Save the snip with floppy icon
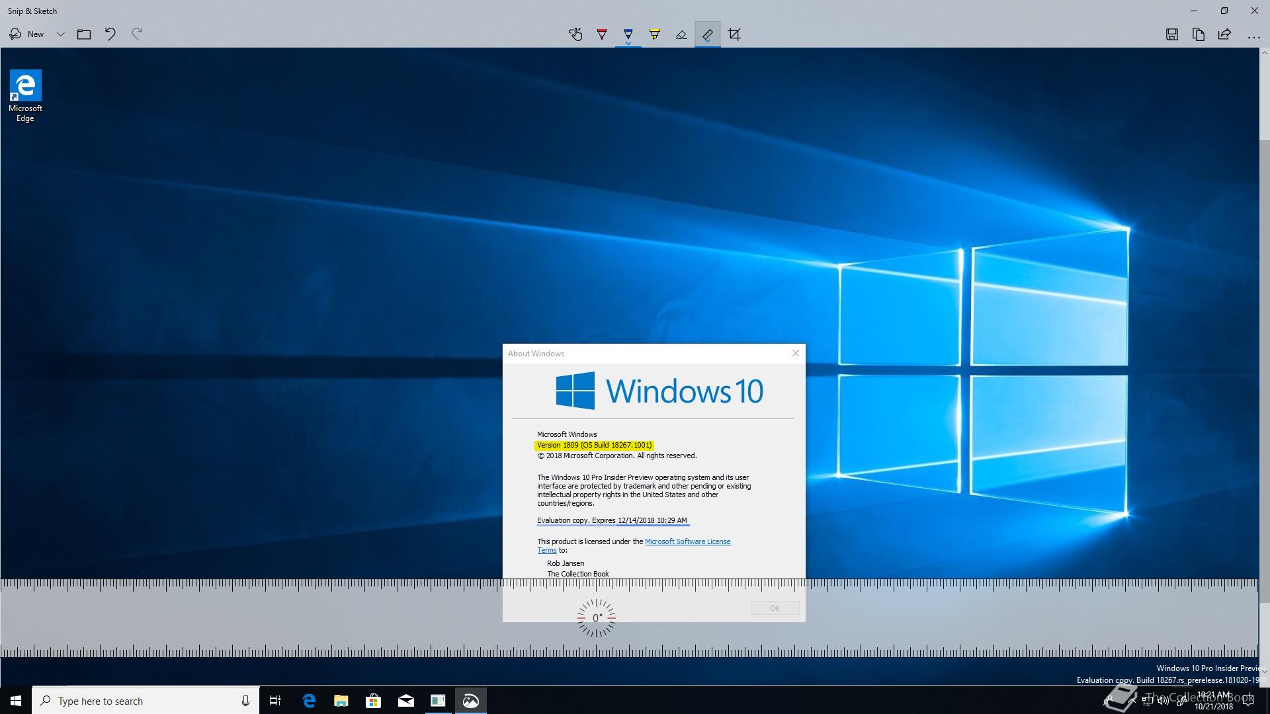Screen dimensions: 1270x714 pyautogui.click(x=1171, y=34)
